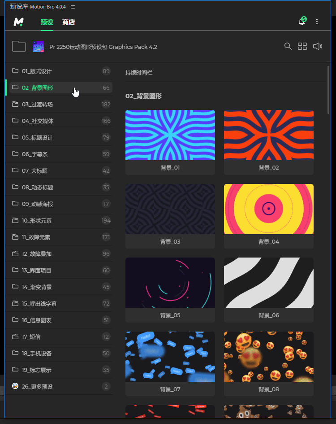Open the 13_界面项目 category
Screen dimensions: 336x424
pyautogui.click(x=61, y=271)
